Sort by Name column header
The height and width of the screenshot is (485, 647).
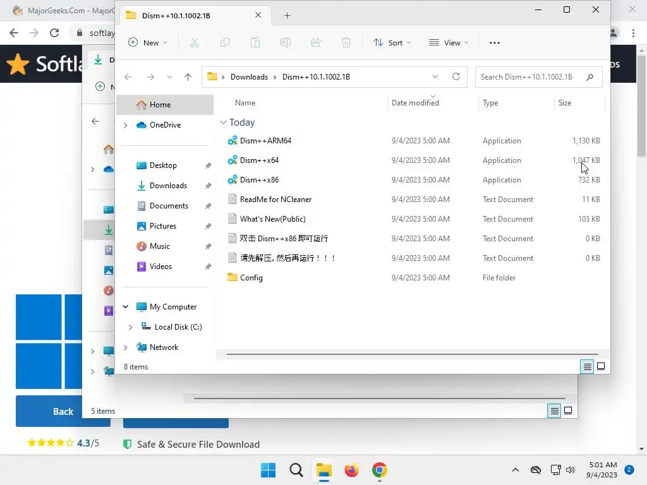[x=245, y=103]
